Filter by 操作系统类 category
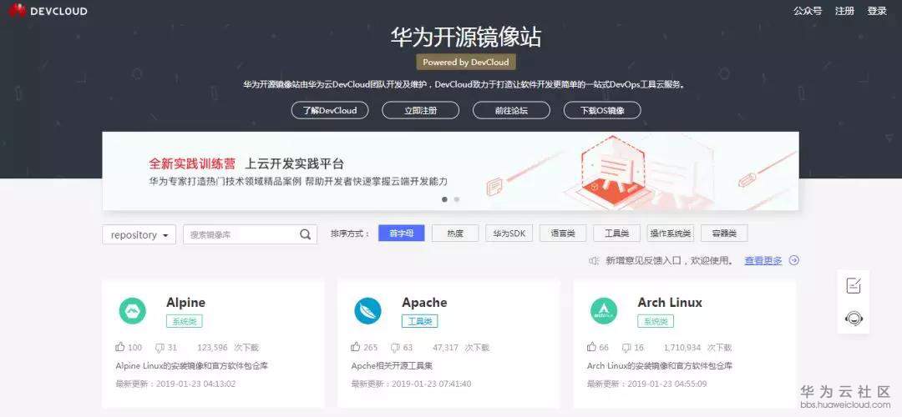The width and height of the screenshot is (902, 417). 671,234
